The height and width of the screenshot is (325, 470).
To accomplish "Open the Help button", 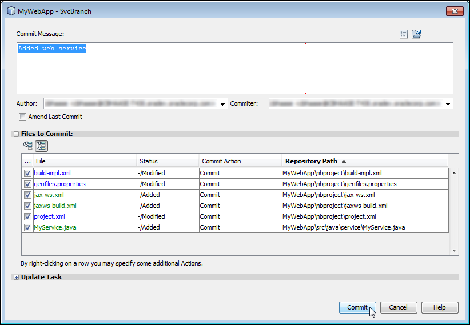I will pyautogui.click(x=439, y=307).
